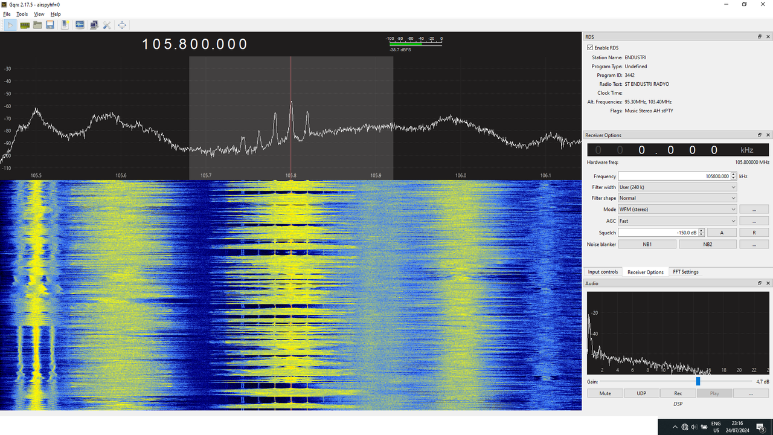Screen dimensions: 773x435
Task: Click the Start DSP play icon
Action: (x=10, y=25)
